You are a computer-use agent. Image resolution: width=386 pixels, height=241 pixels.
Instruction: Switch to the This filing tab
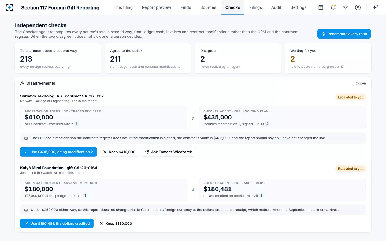(123, 7)
